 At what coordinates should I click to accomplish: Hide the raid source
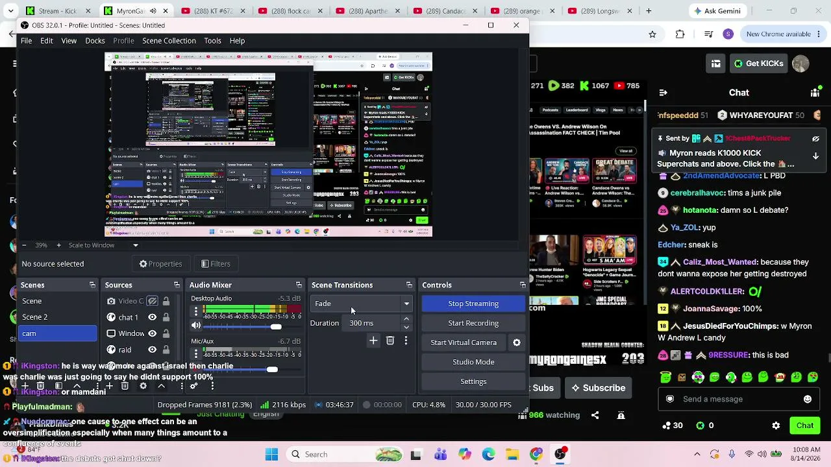pyautogui.click(x=152, y=350)
